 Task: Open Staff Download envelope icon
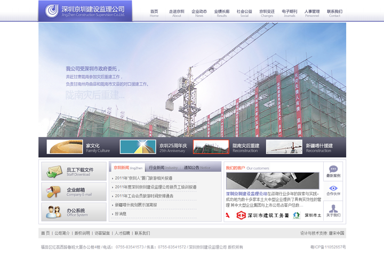pos(54,172)
